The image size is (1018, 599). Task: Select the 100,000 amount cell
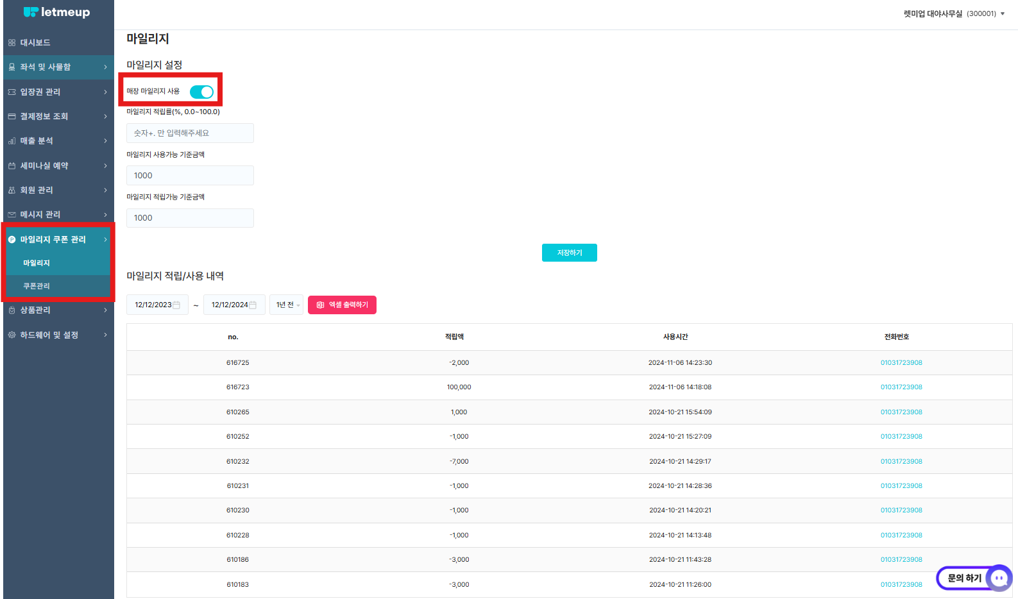(459, 387)
